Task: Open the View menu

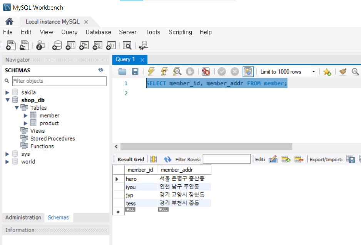Action: pyautogui.click(x=47, y=32)
